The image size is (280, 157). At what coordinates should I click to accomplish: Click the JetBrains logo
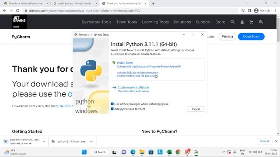point(19,22)
